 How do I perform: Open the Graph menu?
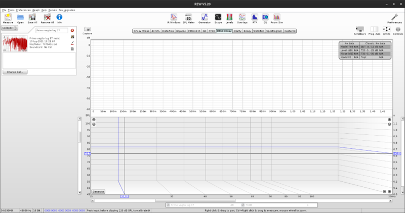tap(36, 10)
